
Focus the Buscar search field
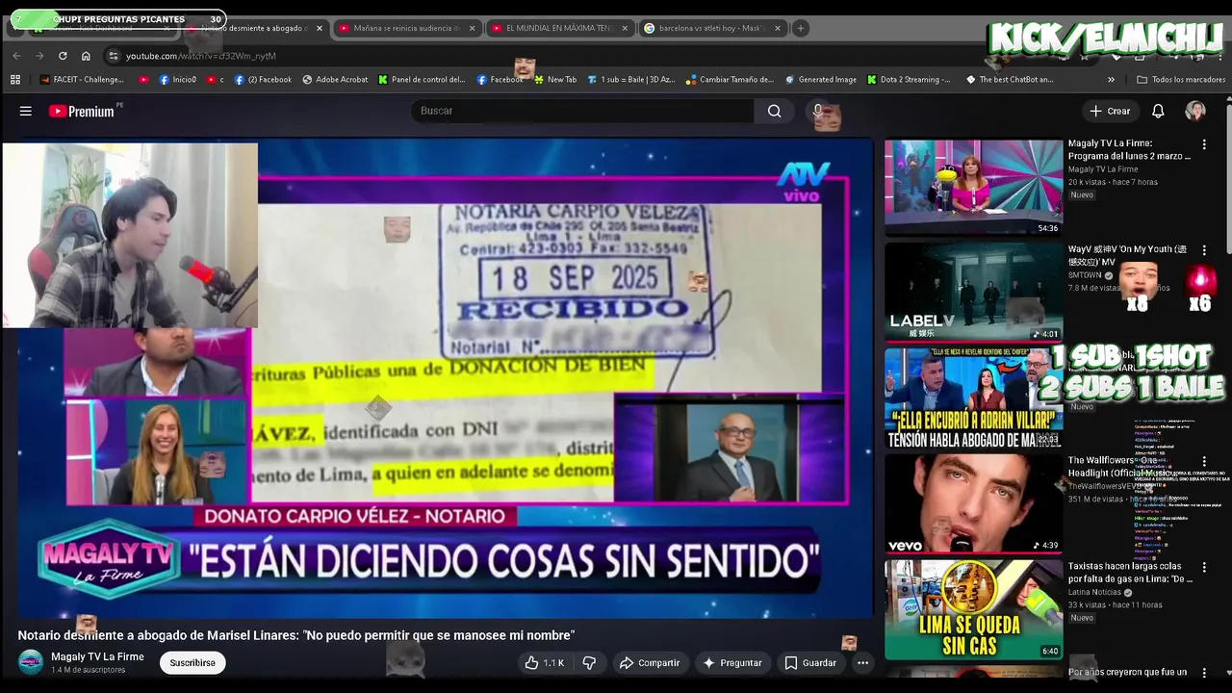click(x=582, y=111)
